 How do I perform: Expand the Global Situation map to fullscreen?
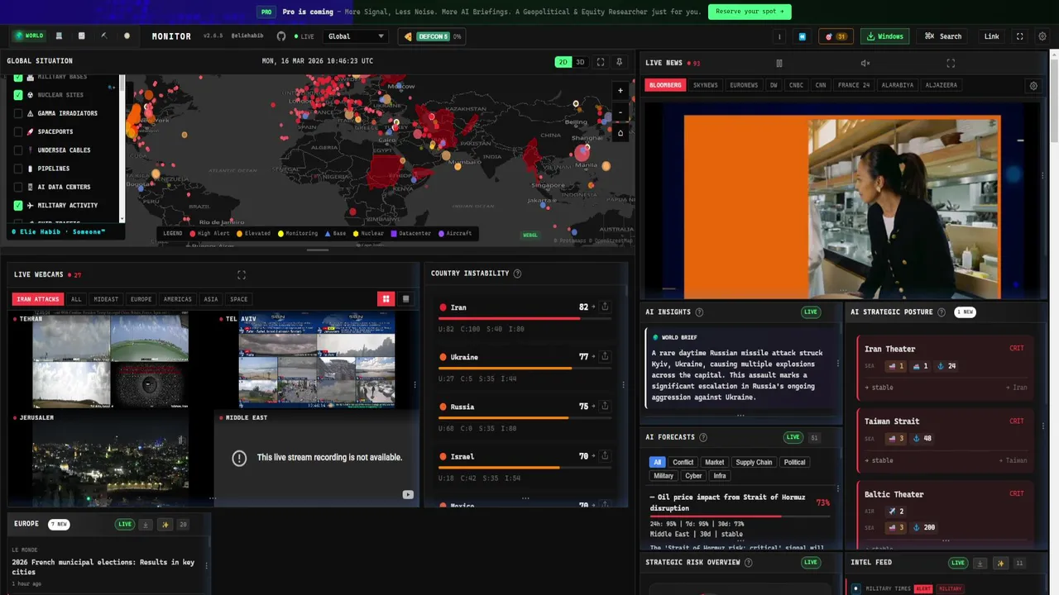601,62
